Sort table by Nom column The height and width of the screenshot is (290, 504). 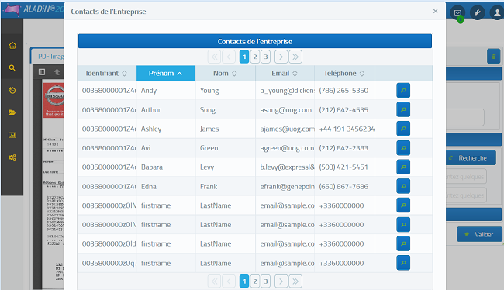[225, 74]
